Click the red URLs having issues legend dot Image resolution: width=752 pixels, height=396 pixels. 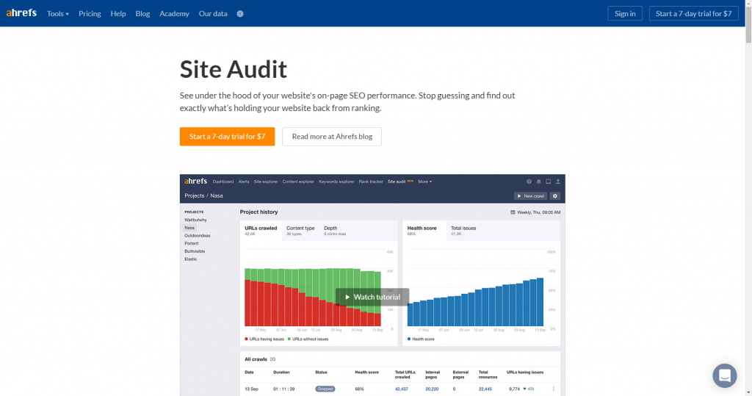click(247, 339)
